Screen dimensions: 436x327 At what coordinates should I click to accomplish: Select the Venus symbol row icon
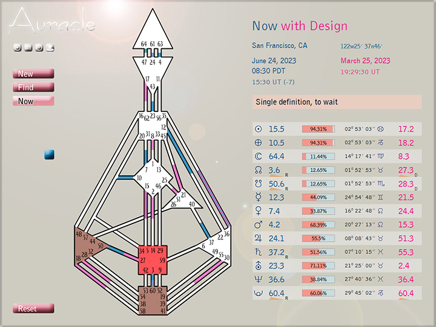point(259,211)
